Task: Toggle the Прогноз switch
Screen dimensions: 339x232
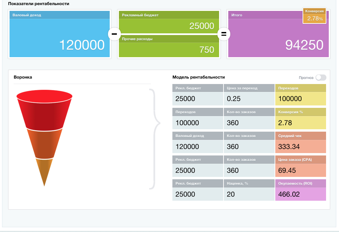Action: (x=321, y=78)
